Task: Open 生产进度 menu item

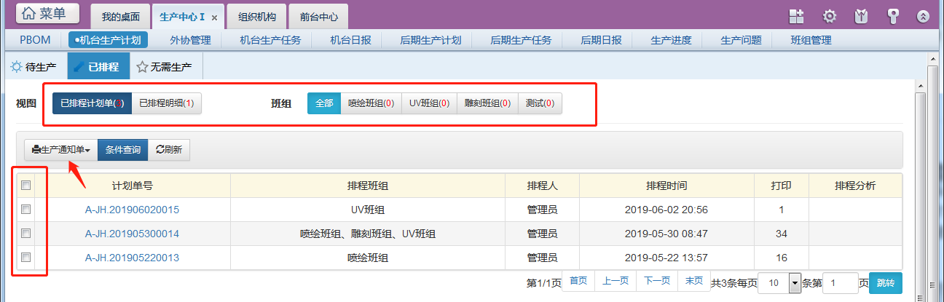Action: coord(671,40)
